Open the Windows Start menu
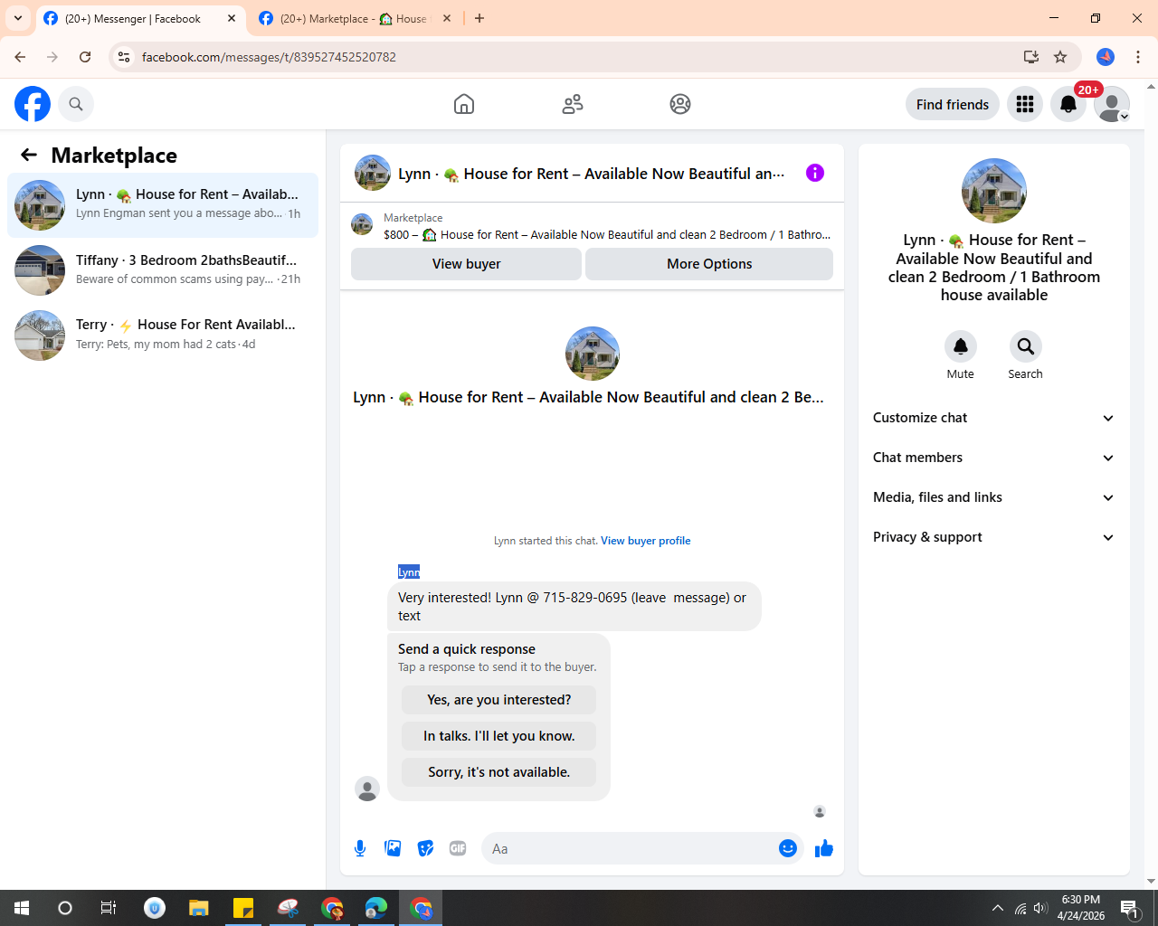The width and height of the screenshot is (1158, 926). 22,908
